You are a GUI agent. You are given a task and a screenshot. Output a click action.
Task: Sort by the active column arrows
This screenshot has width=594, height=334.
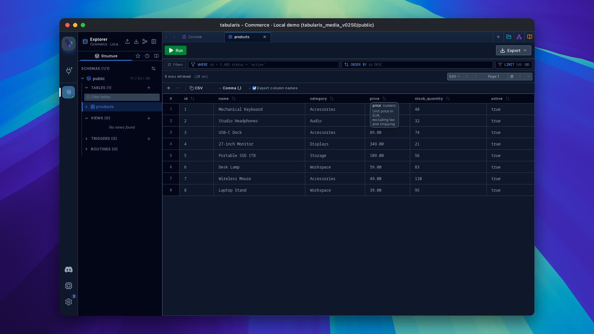[507, 99]
